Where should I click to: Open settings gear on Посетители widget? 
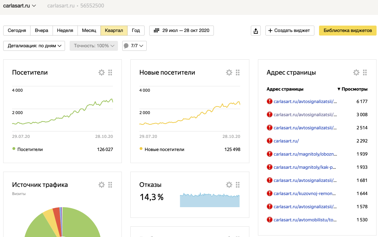102,72
